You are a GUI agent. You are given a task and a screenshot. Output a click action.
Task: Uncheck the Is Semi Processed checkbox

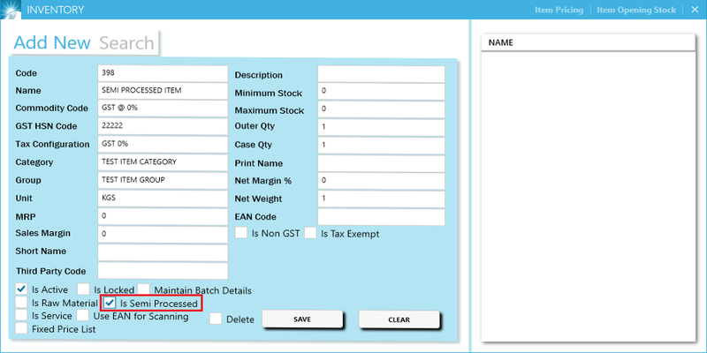point(110,303)
